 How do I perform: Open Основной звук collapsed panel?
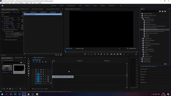144,69
